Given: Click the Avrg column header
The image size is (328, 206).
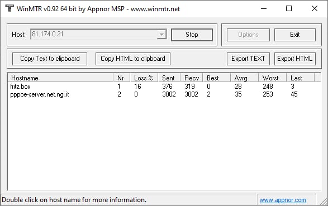Looking at the screenshot, I should [244, 78].
